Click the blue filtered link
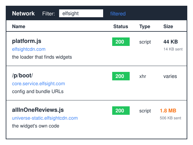 [118, 14]
